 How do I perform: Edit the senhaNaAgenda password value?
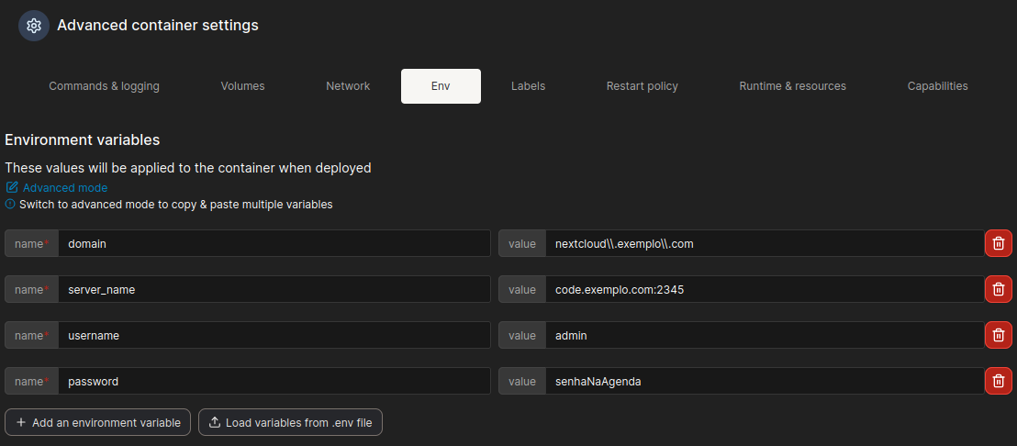click(764, 381)
